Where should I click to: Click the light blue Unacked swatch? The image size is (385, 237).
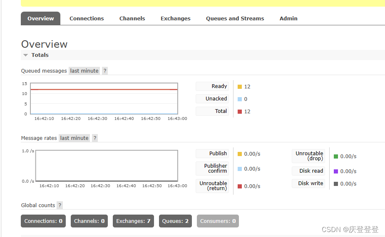pyautogui.click(x=240, y=99)
